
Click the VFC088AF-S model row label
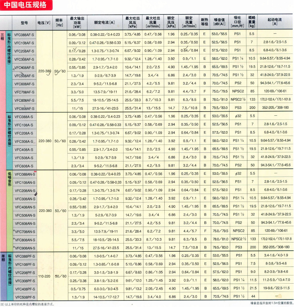(24, 34)
